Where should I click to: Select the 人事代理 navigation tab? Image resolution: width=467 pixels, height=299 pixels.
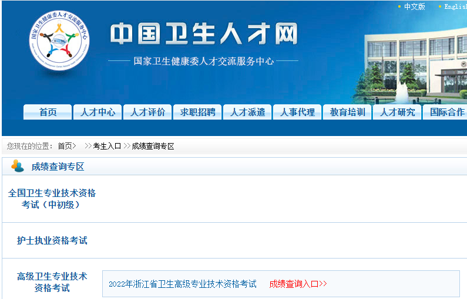click(x=297, y=112)
